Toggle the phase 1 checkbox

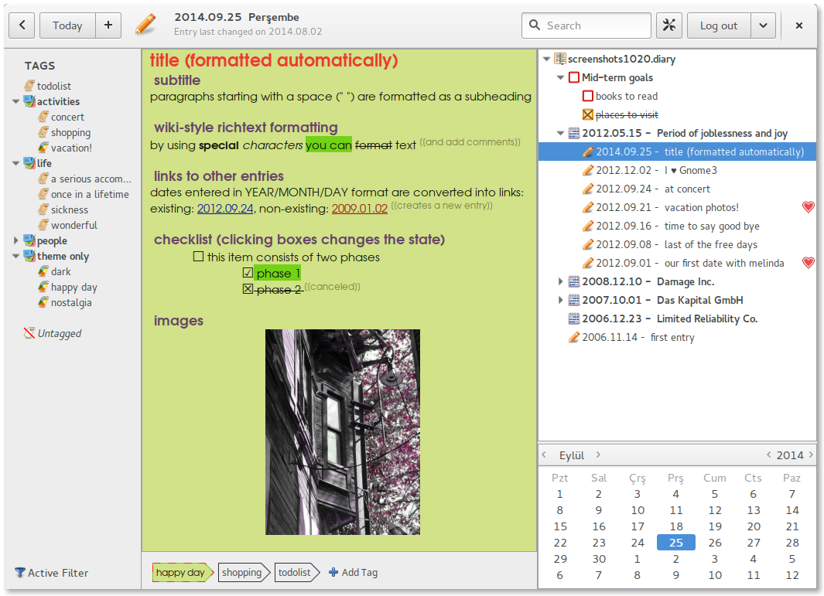pyautogui.click(x=248, y=273)
